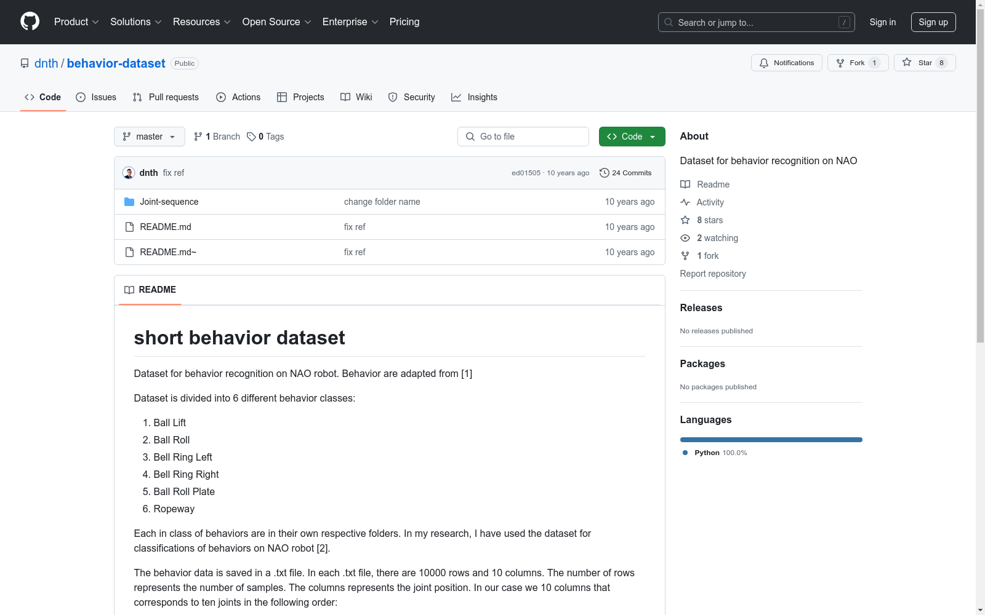Click the Pull requests icon
The height and width of the screenshot is (615, 985).
click(x=137, y=97)
